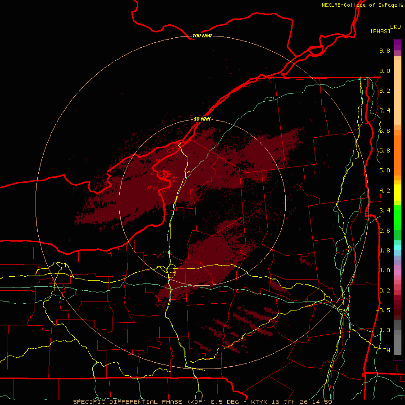Click the -0.5 scale value
Viewport: 405px width, 405px height.
point(383,310)
